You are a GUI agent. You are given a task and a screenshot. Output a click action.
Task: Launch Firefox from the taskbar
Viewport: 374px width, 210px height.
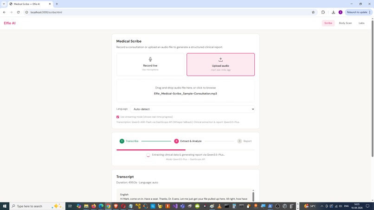(x=94, y=206)
